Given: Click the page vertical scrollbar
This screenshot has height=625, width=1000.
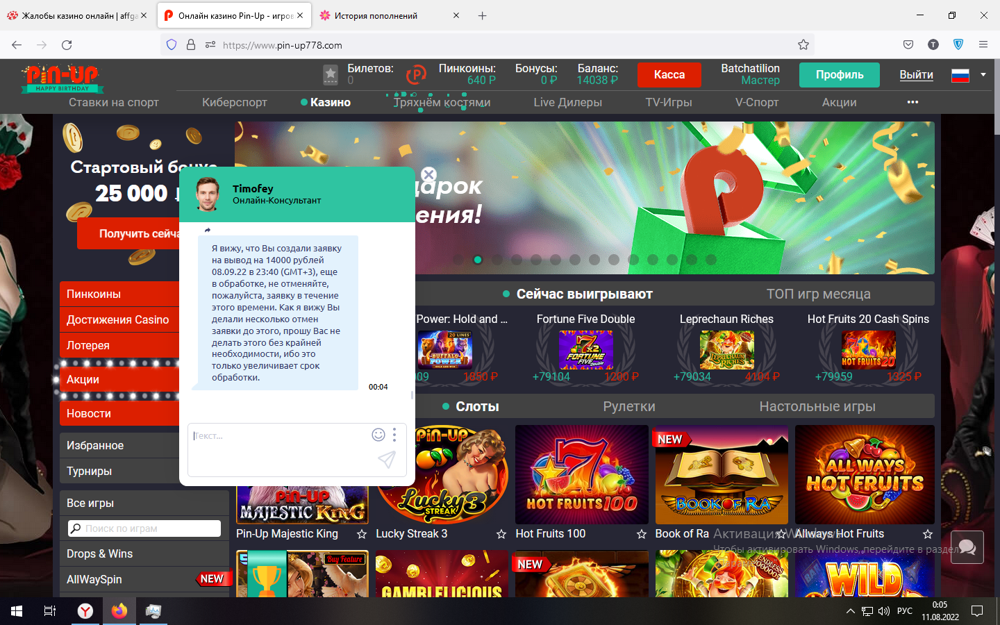Looking at the screenshot, I should tap(997, 97).
